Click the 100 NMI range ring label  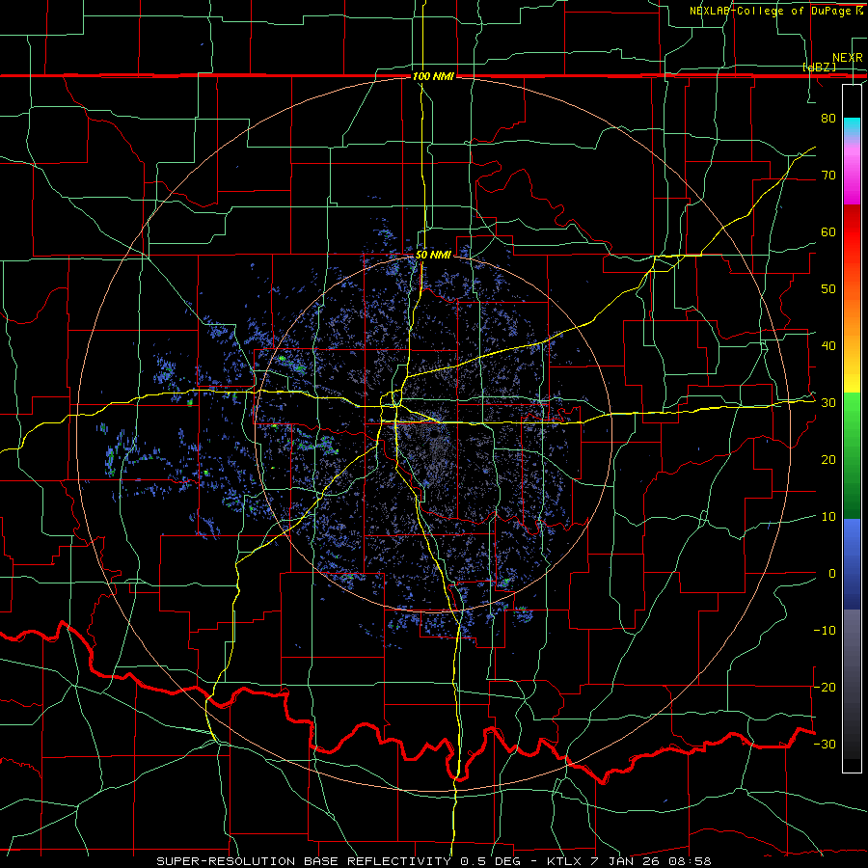[433, 76]
